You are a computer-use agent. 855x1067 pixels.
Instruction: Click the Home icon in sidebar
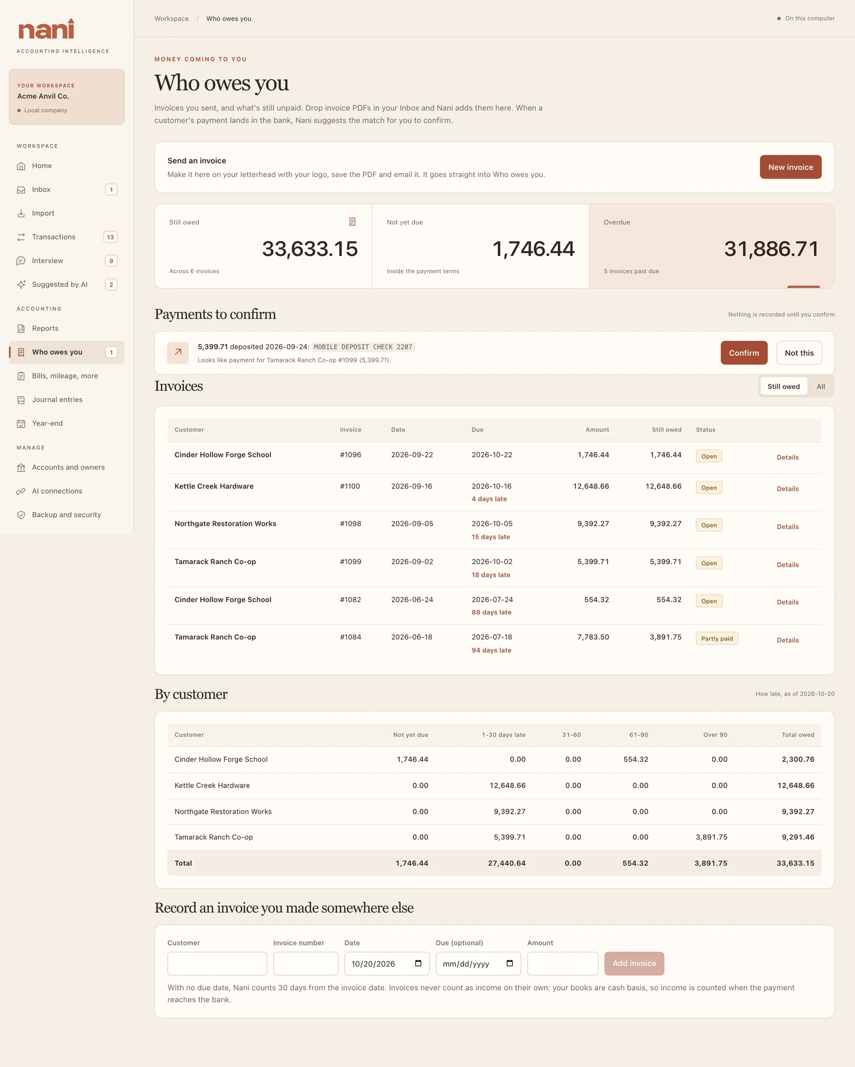point(21,166)
